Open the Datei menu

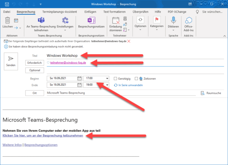tap(7, 12)
